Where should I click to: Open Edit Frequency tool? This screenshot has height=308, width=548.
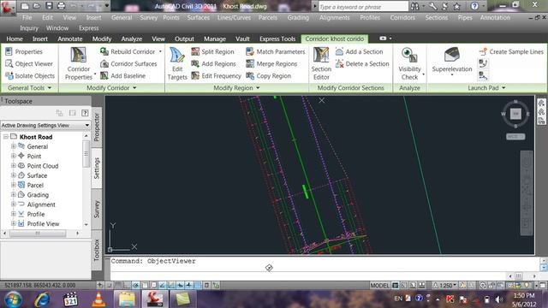click(x=216, y=76)
